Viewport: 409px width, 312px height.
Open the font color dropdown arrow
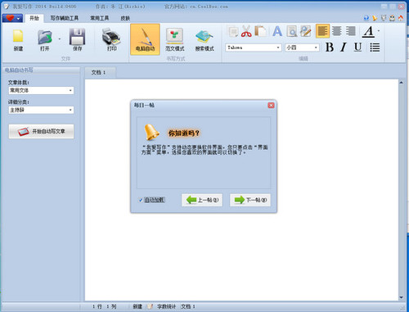coord(379,31)
